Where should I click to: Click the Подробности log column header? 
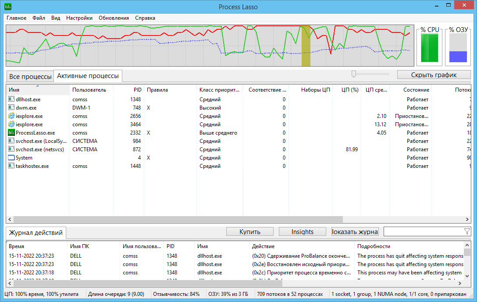[x=409, y=246]
